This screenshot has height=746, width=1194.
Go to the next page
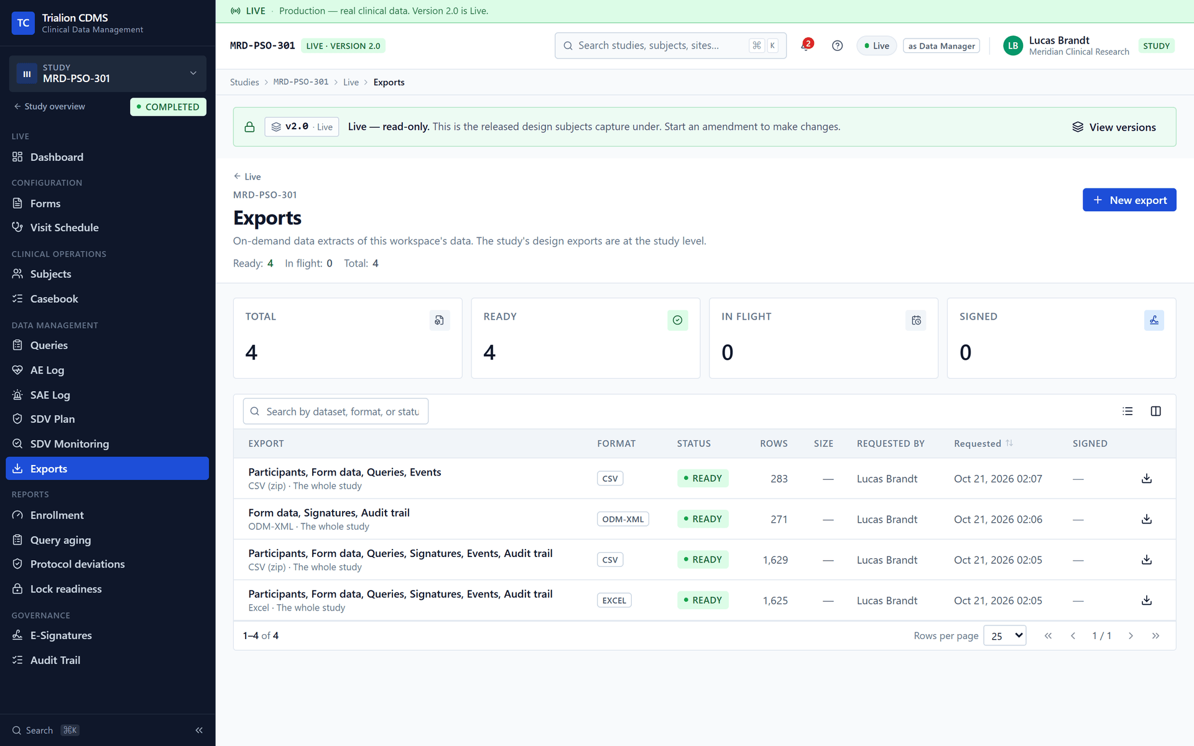(1131, 635)
